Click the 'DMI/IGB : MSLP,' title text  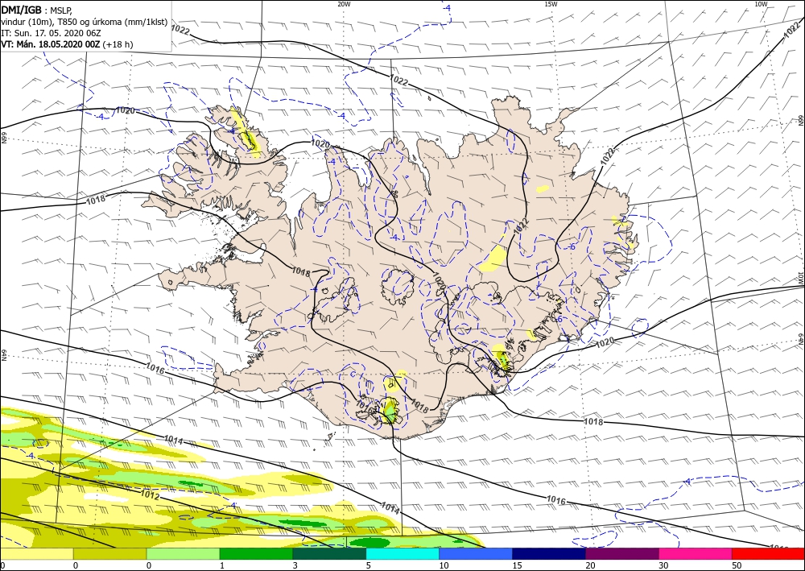[x=37, y=10]
